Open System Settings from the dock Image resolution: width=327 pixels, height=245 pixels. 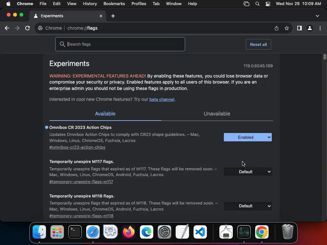click(164, 232)
